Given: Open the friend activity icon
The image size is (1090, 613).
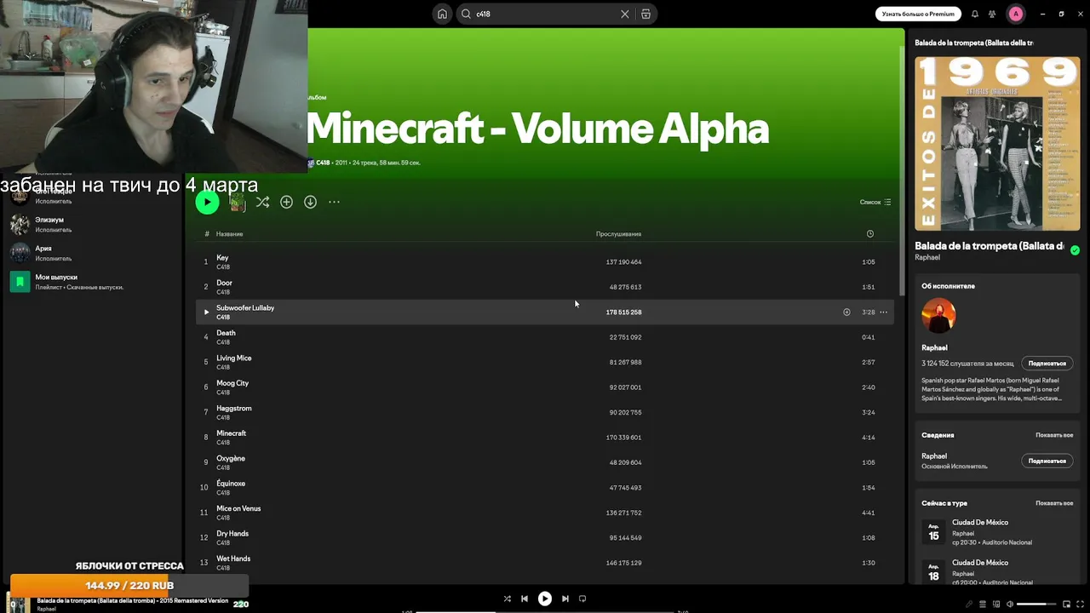Looking at the screenshot, I should [x=992, y=14].
